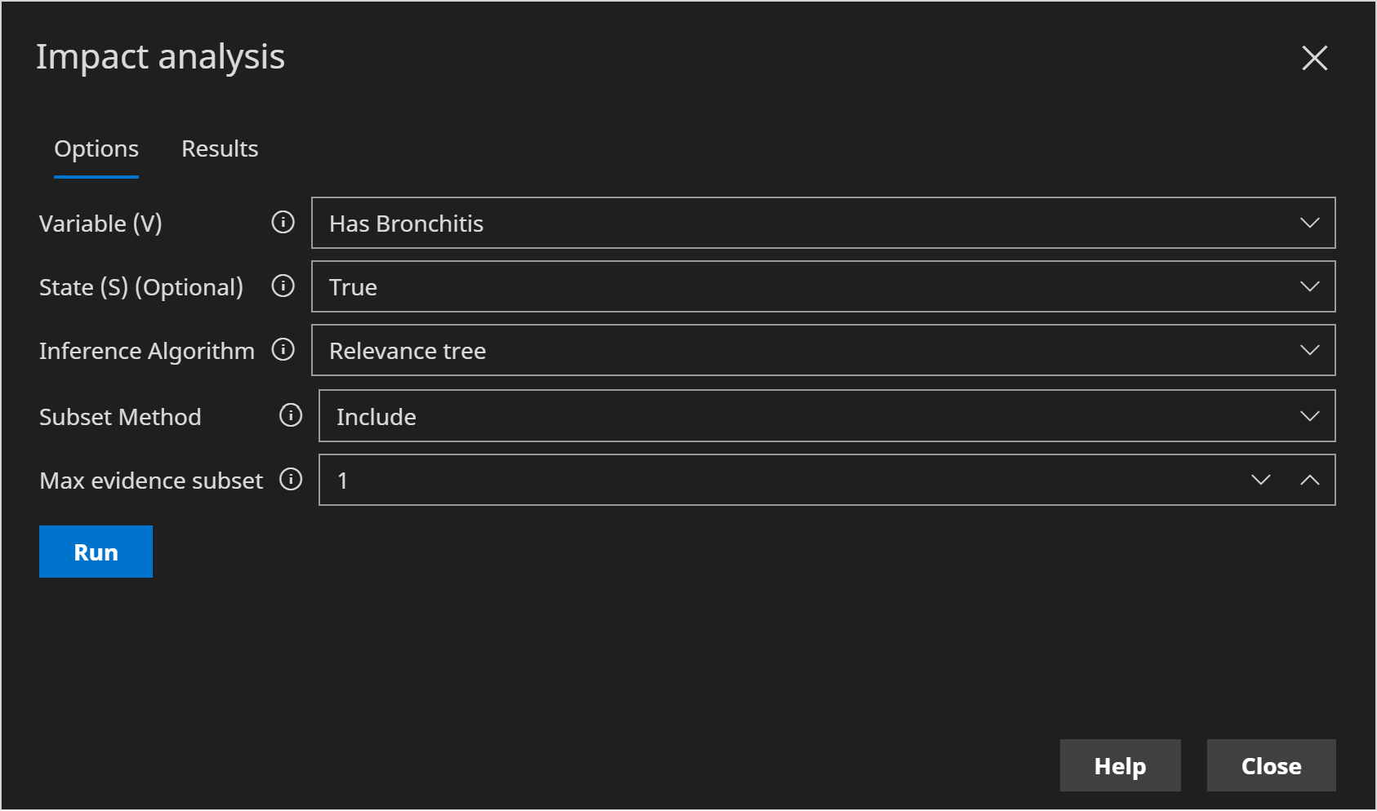This screenshot has height=811, width=1377.
Task: Open the Variable dropdown showing Has Bronchitis
Action: [822, 223]
